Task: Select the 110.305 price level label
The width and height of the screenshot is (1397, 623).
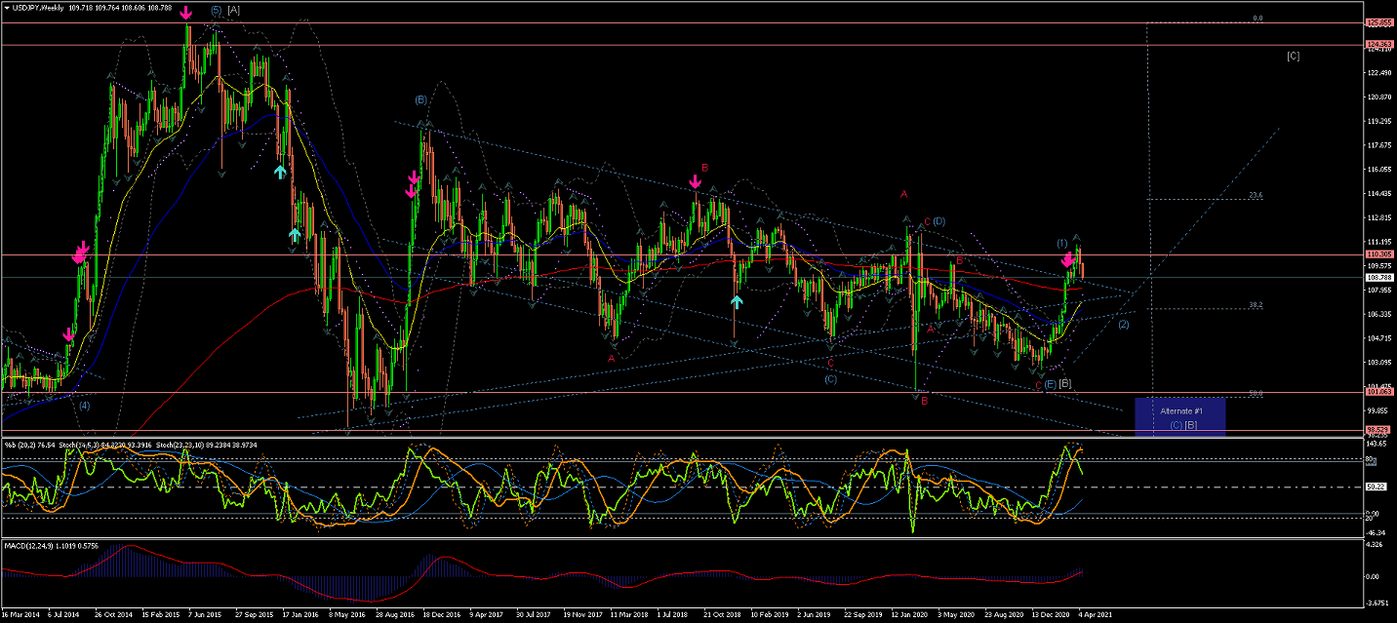Action: pyautogui.click(x=1379, y=254)
